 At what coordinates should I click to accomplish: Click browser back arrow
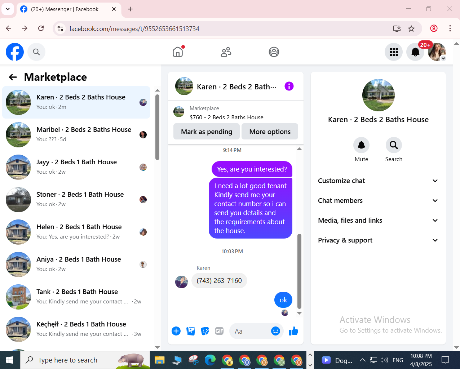tap(9, 28)
